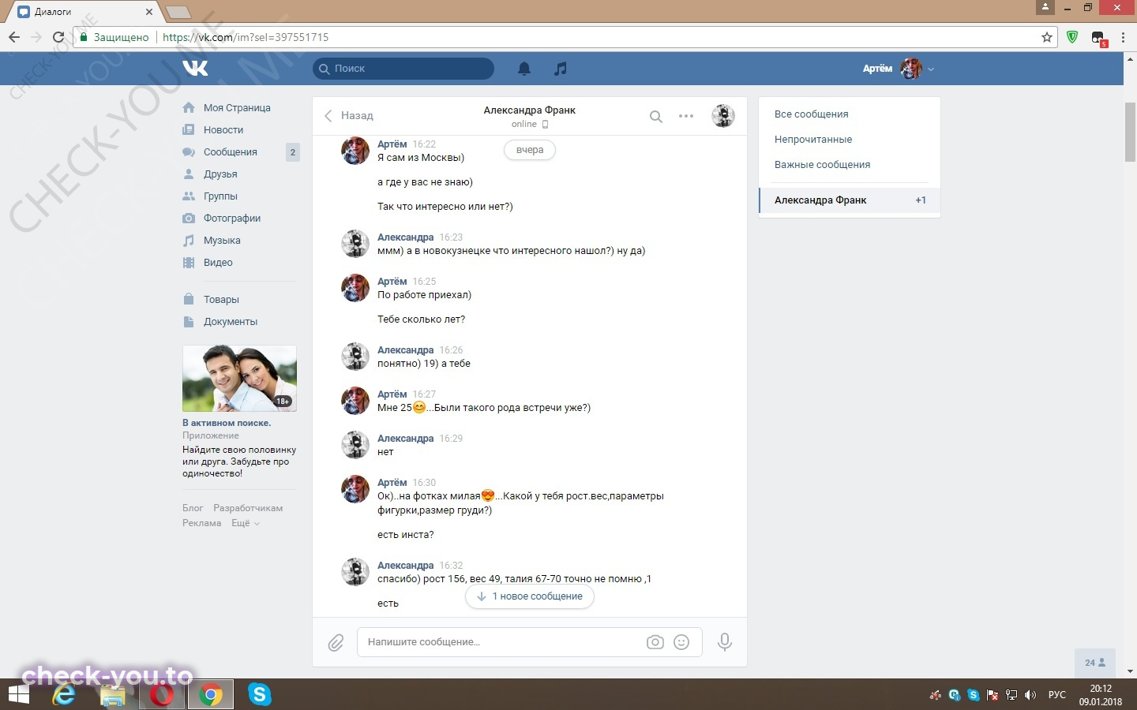Open Новости in left menu

(x=223, y=130)
